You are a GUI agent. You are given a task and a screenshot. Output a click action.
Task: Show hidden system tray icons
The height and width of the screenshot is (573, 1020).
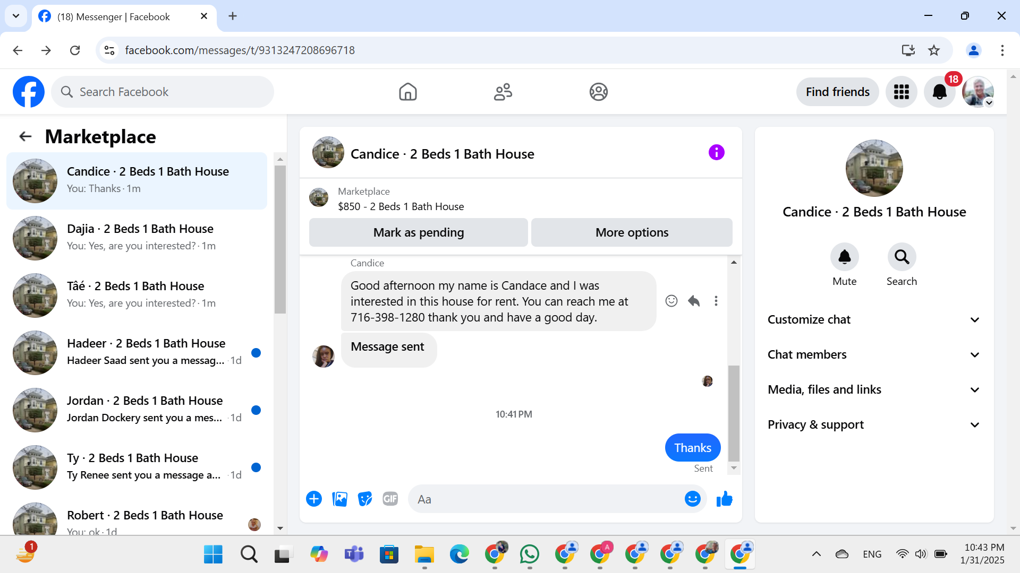816,554
